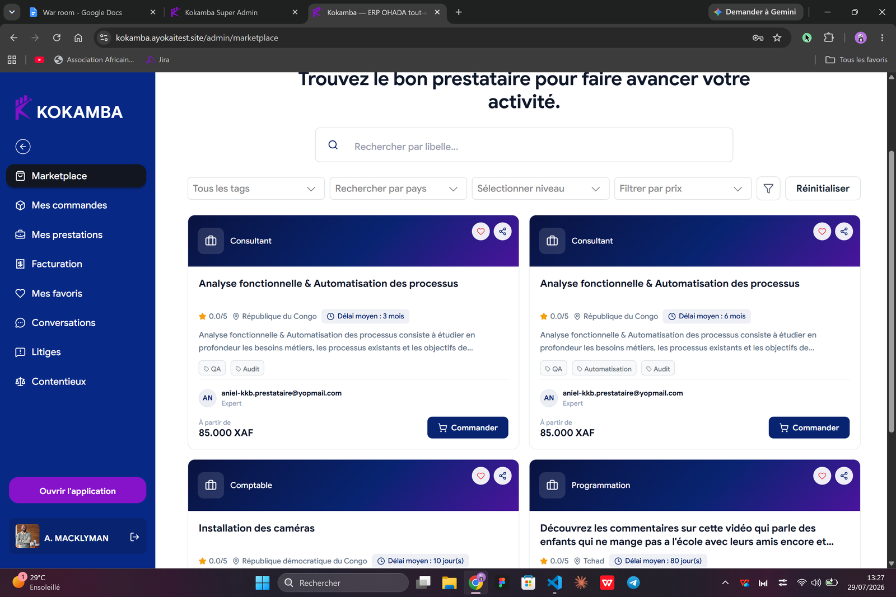This screenshot has width=896, height=597.
Task: Open the password key icon in address bar
Action: 758,37
